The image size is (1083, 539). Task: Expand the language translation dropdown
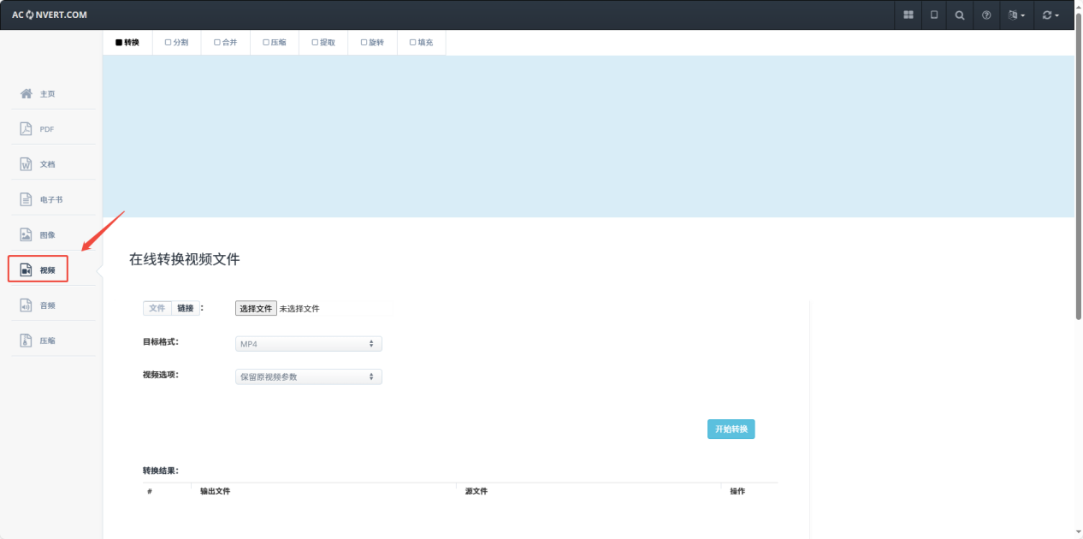[x=1016, y=15]
